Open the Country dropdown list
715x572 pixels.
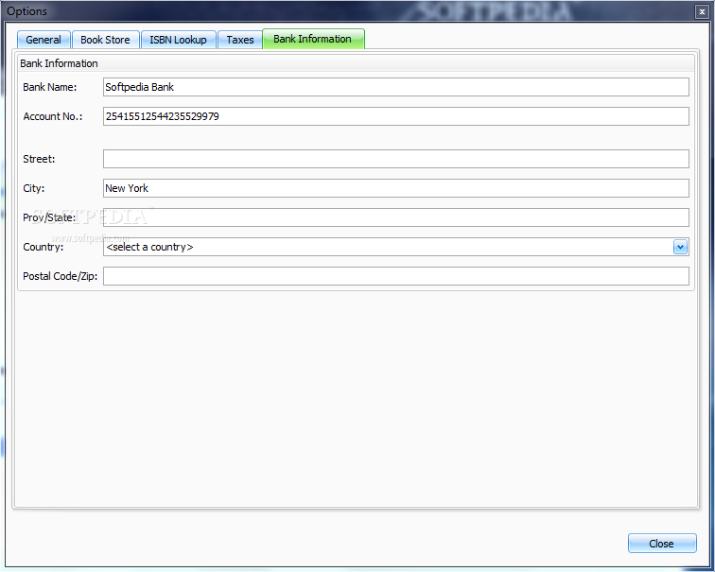pos(395,247)
